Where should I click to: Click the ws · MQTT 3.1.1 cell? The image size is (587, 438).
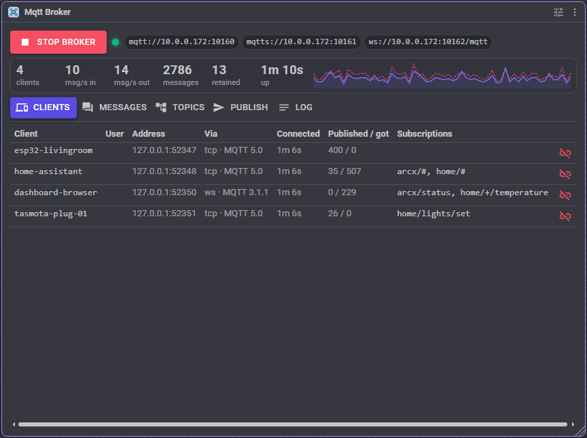tap(236, 192)
